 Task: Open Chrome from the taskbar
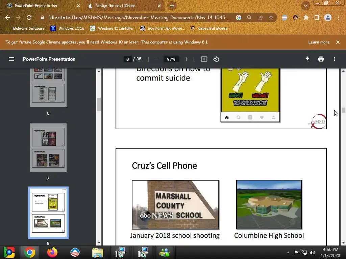(30, 252)
